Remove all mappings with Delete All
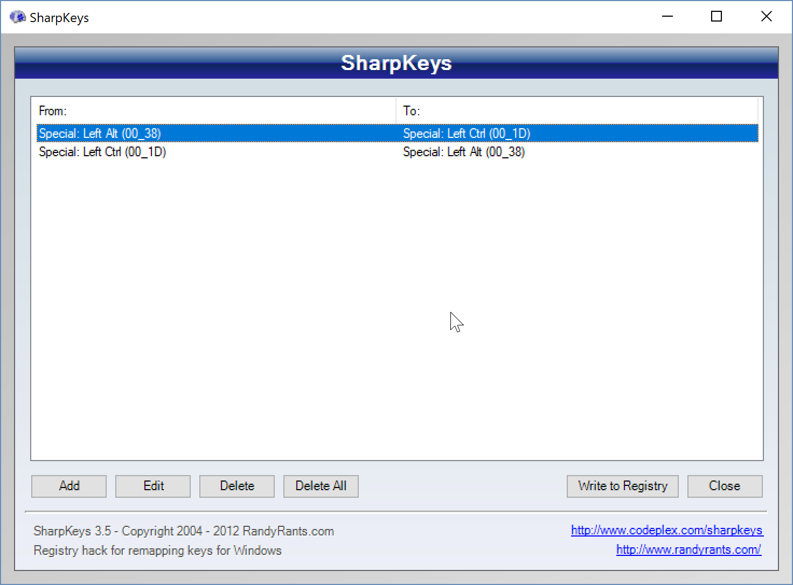 [x=321, y=486]
